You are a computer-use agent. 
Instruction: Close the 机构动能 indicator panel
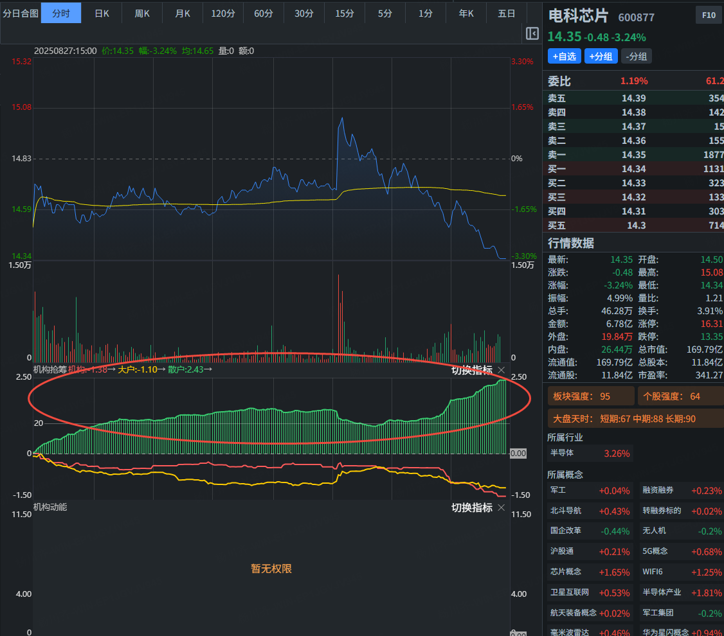(502, 508)
